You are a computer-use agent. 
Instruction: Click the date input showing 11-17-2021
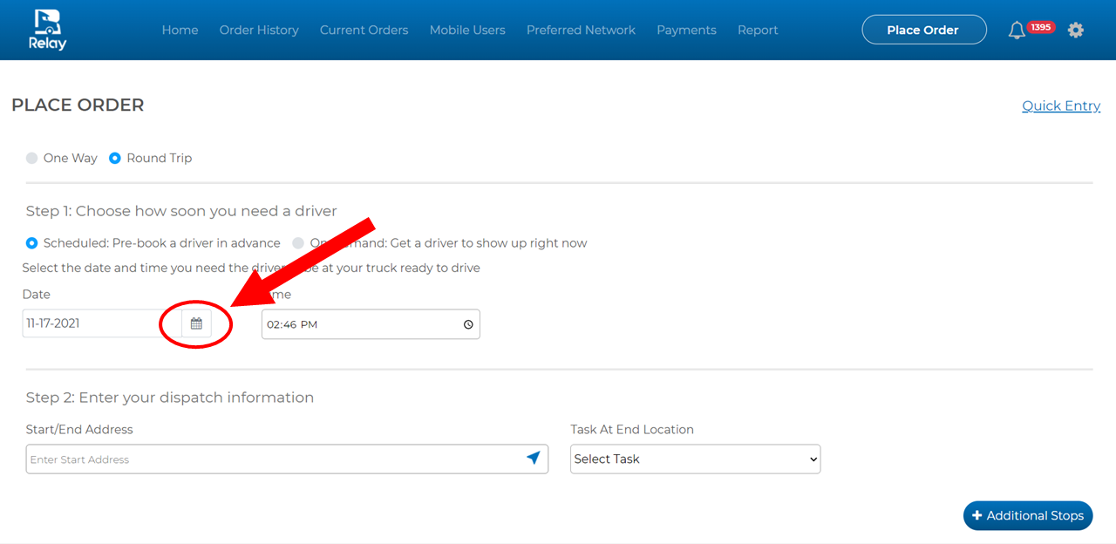[x=101, y=323]
